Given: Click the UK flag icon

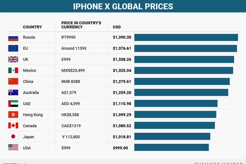Looking at the screenshot, I should coord(13,59).
